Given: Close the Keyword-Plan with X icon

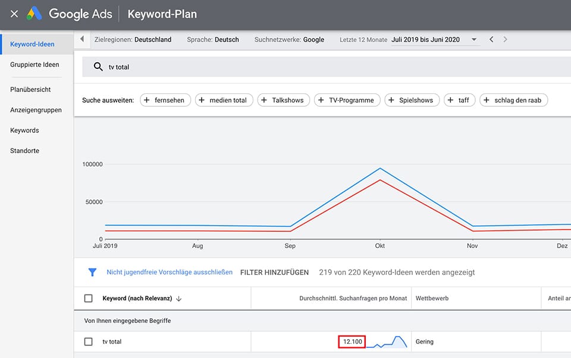Looking at the screenshot, I should (14, 14).
